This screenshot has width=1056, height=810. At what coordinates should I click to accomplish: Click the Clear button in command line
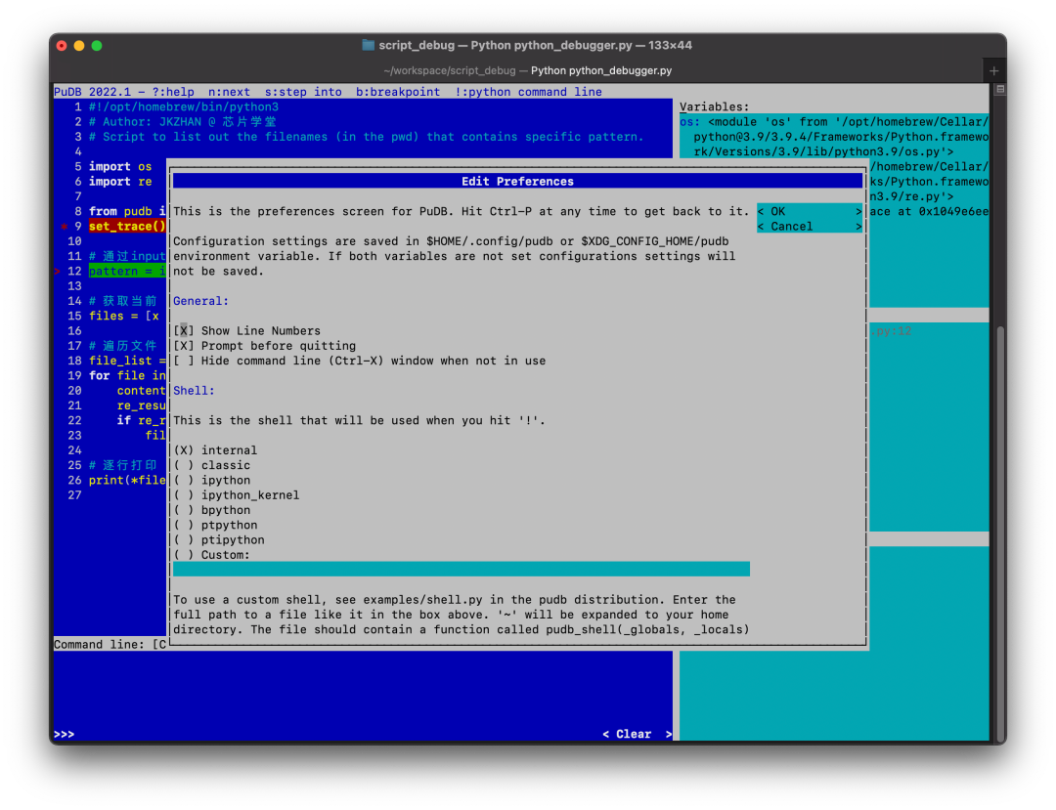637,734
